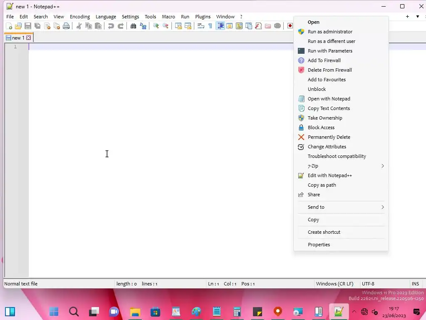The width and height of the screenshot is (426, 320).
Task: Choose Run as administrator in context menu
Action: point(341,32)
